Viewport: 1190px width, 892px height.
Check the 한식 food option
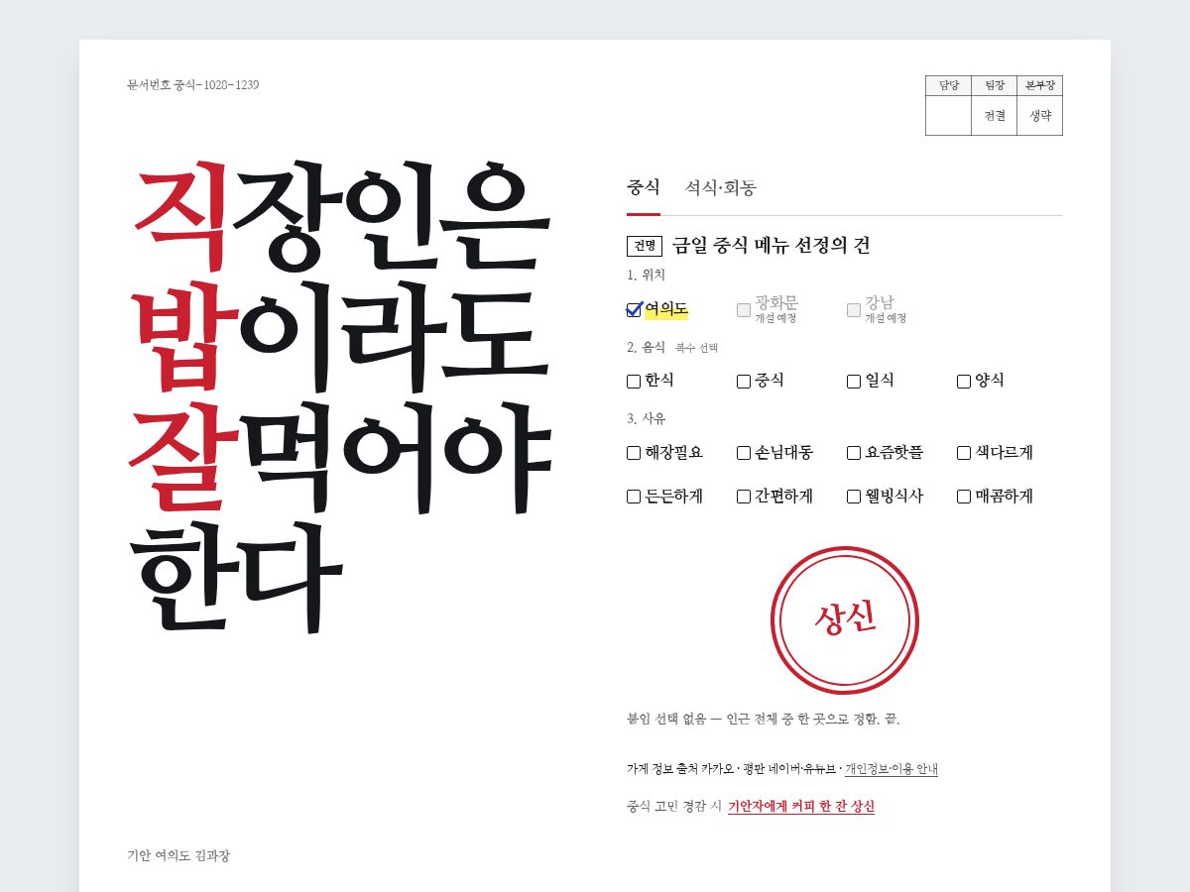[634, 382]
